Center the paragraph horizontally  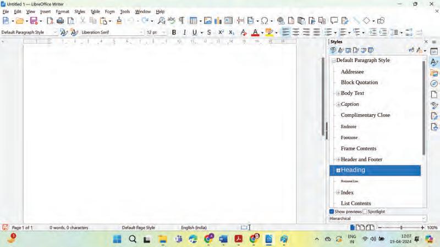click(x=296, y=32)
